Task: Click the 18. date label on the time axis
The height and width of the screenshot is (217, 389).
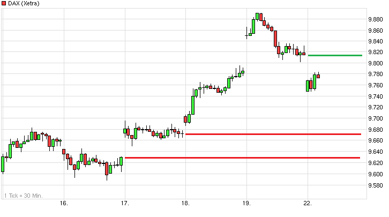Action: pyautogui.click(x=185, y=204)
